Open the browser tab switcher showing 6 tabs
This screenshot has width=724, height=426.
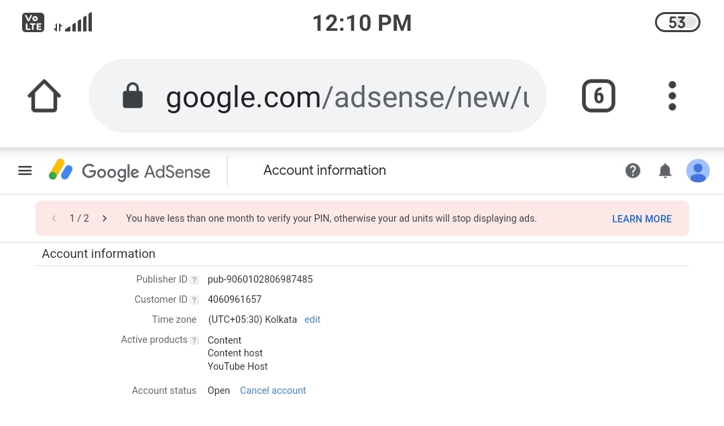coord(598,95)
